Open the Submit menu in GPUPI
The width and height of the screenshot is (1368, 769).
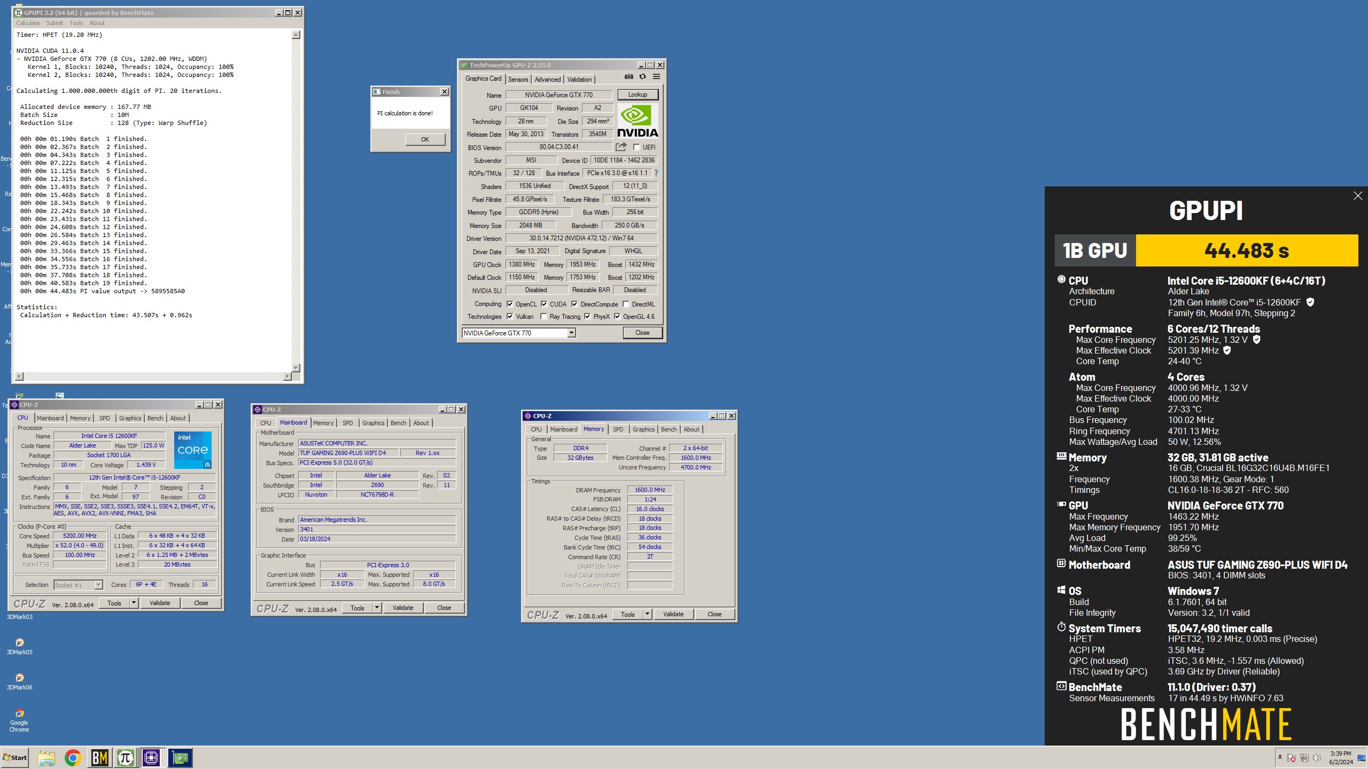pos(55,23)
